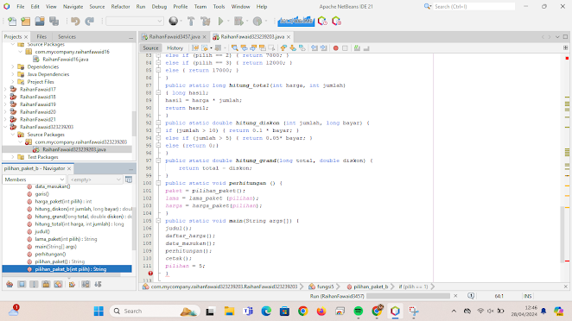Click pilihan_paket_b breadcrumb in editor bottom bar
Image resolution: width=572 pixels, height=321 pixels.
371,286
